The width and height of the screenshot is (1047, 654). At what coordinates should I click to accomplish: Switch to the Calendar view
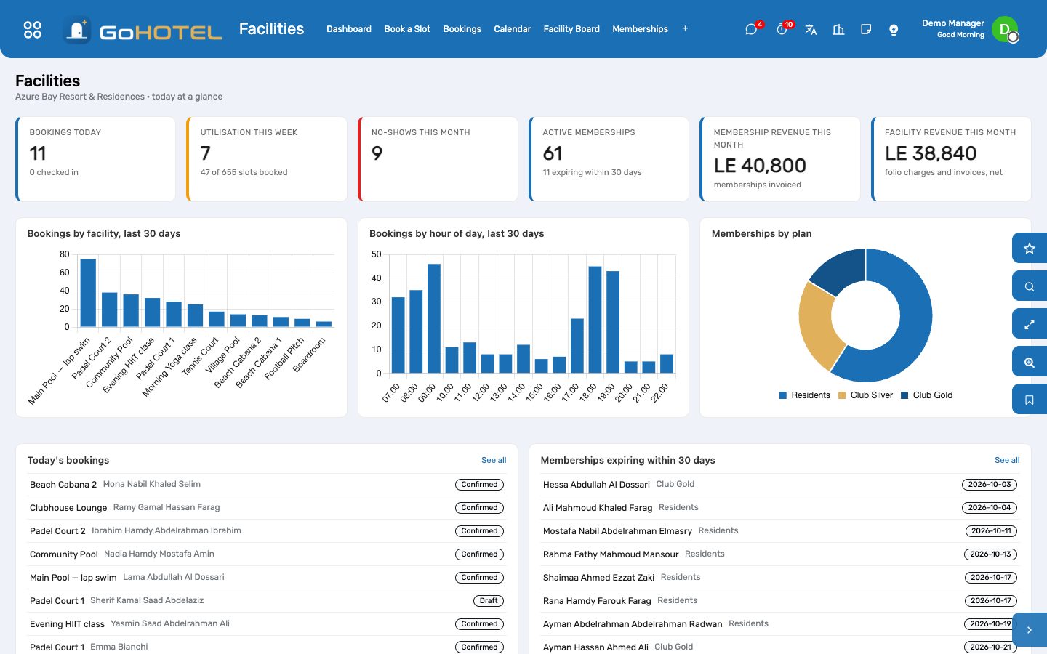[x=513, y=29]
